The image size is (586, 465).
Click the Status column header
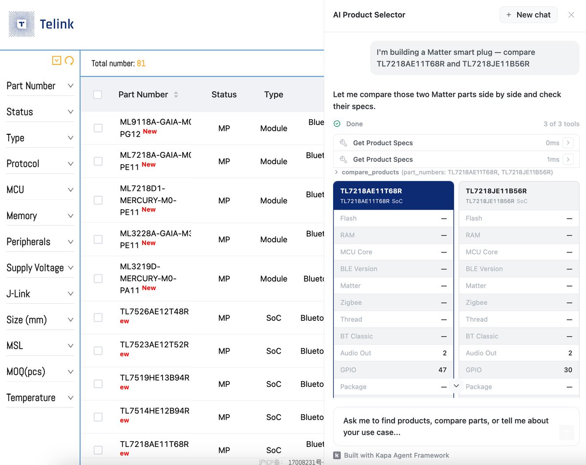click(x=224, y=95)
